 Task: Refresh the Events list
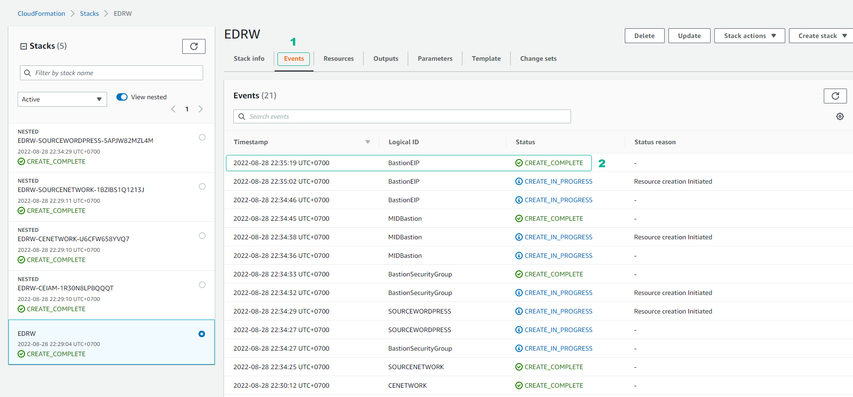point(835,96)
